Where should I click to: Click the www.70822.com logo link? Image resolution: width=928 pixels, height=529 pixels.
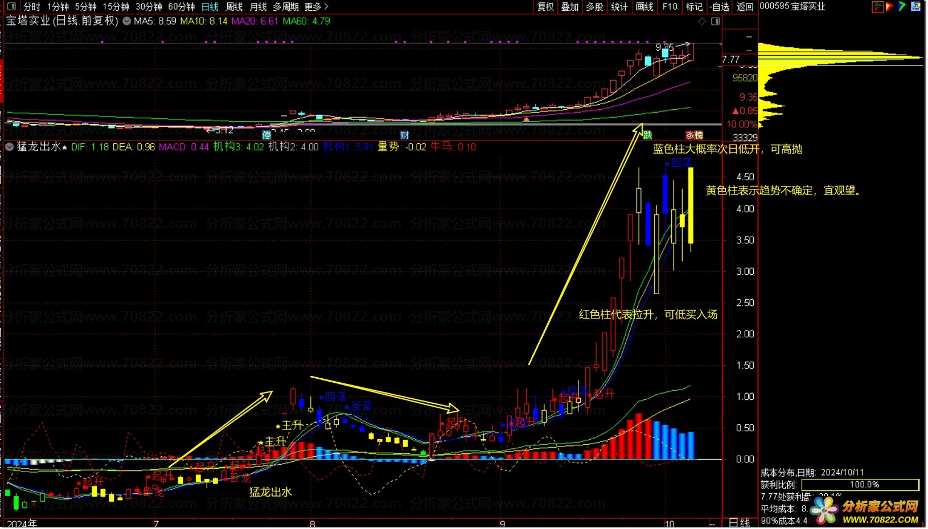(880, 519)
